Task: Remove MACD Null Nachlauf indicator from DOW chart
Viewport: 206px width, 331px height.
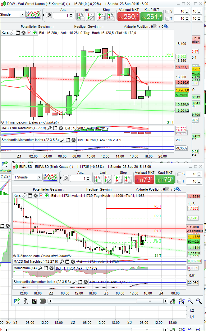Action: pos(61,128)
